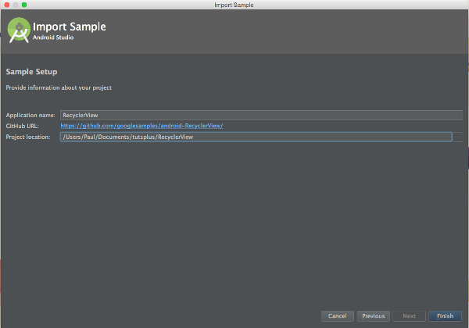Focus the Application name field
The image size is (469, 328).
(261, 115)
